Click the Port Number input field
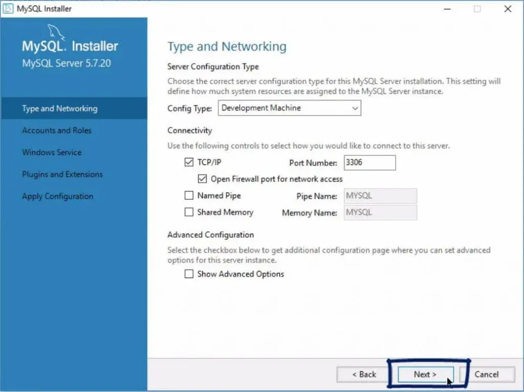Screen dimensions: 524x392 click(x=369, y=163)
